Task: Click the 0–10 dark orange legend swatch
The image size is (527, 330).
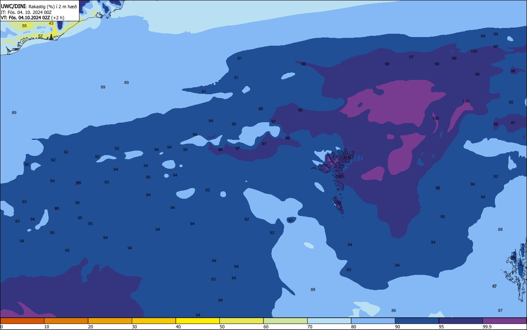Action: pos(22,321)
